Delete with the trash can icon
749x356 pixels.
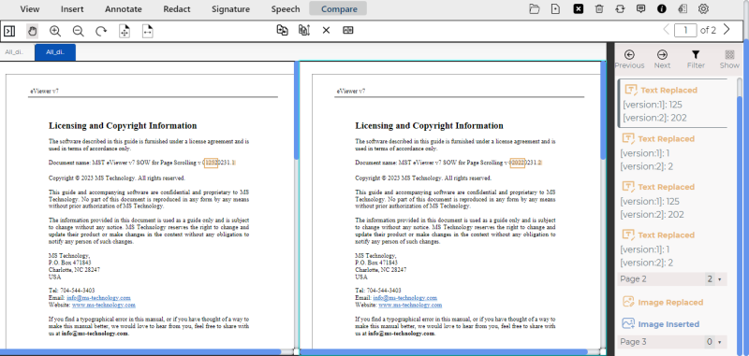coord(599,9)
